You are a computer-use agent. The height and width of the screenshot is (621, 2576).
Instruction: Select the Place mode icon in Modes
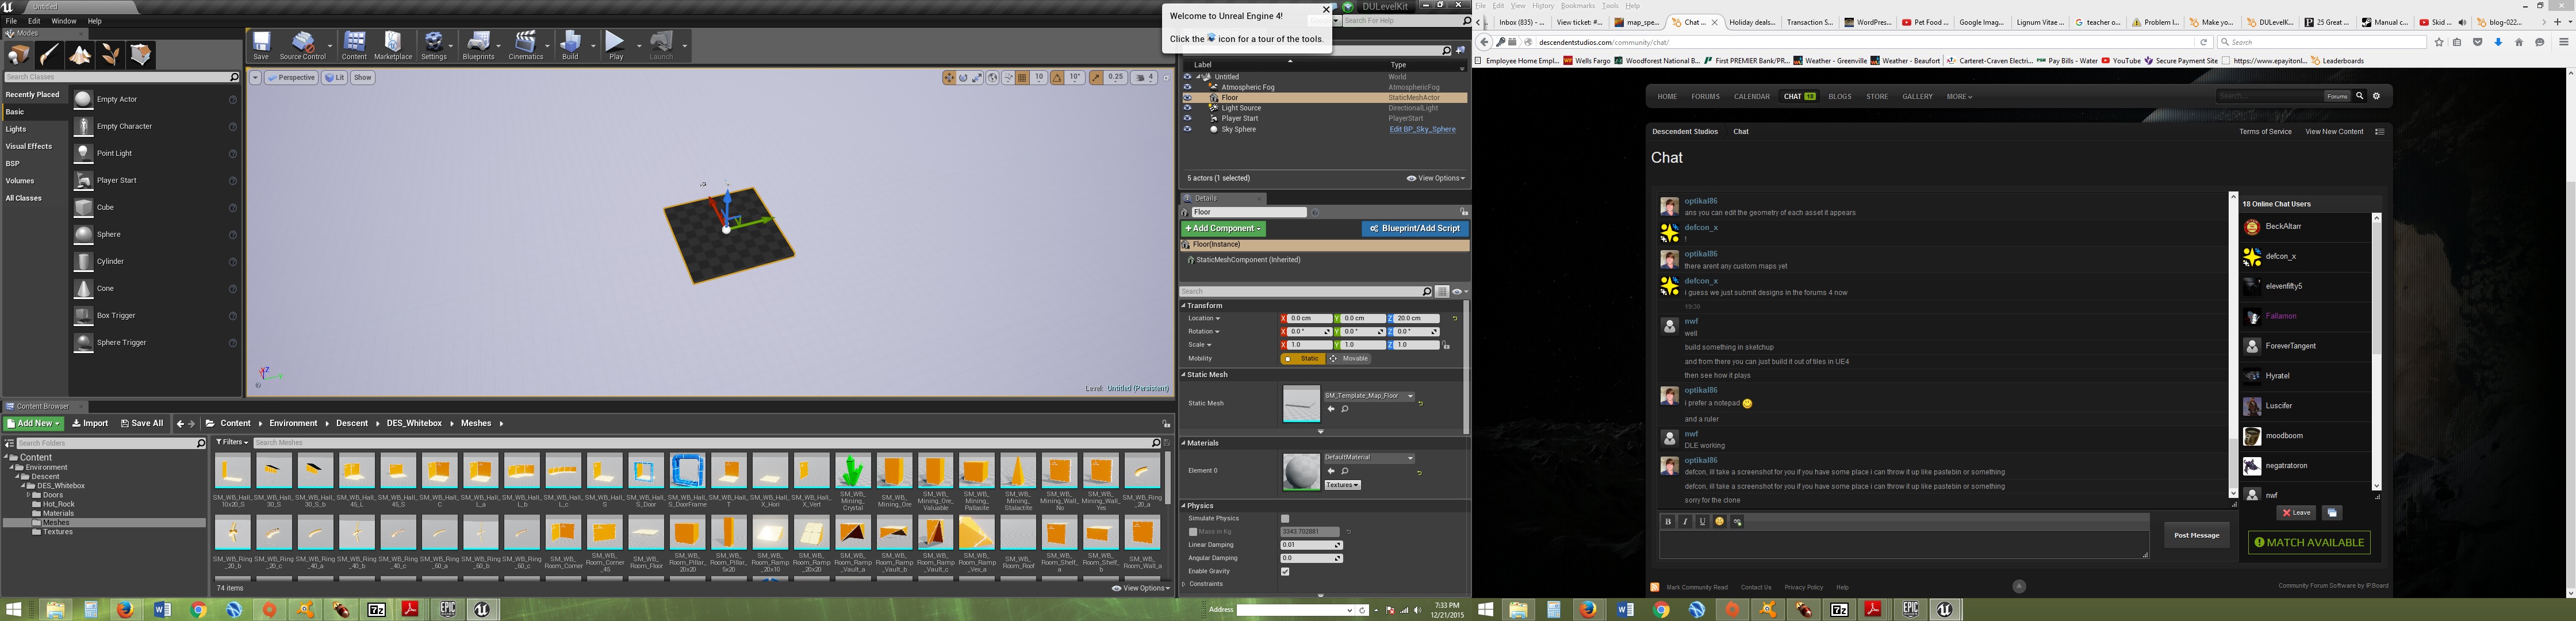pyautogui.click(x=19, y=55)
